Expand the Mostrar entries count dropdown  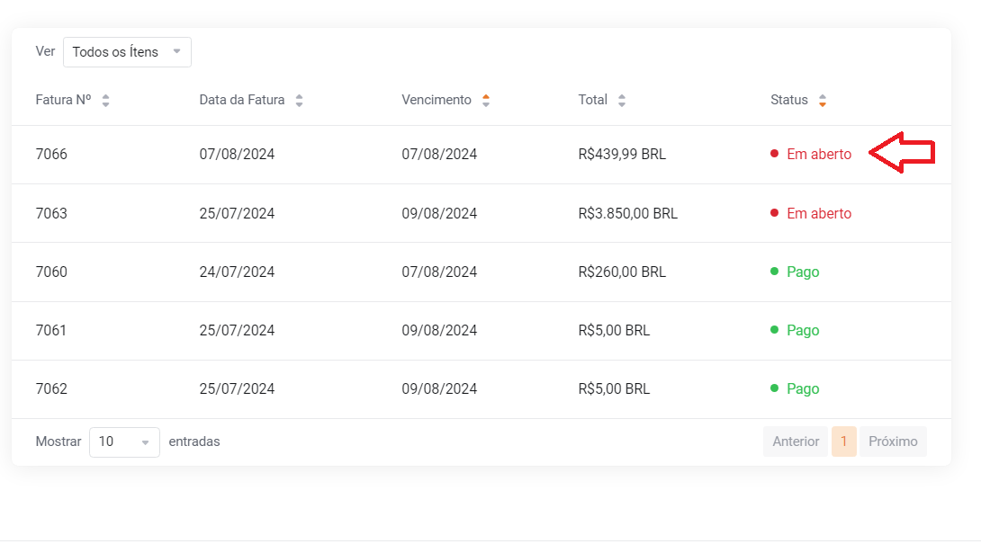point(124,441)
